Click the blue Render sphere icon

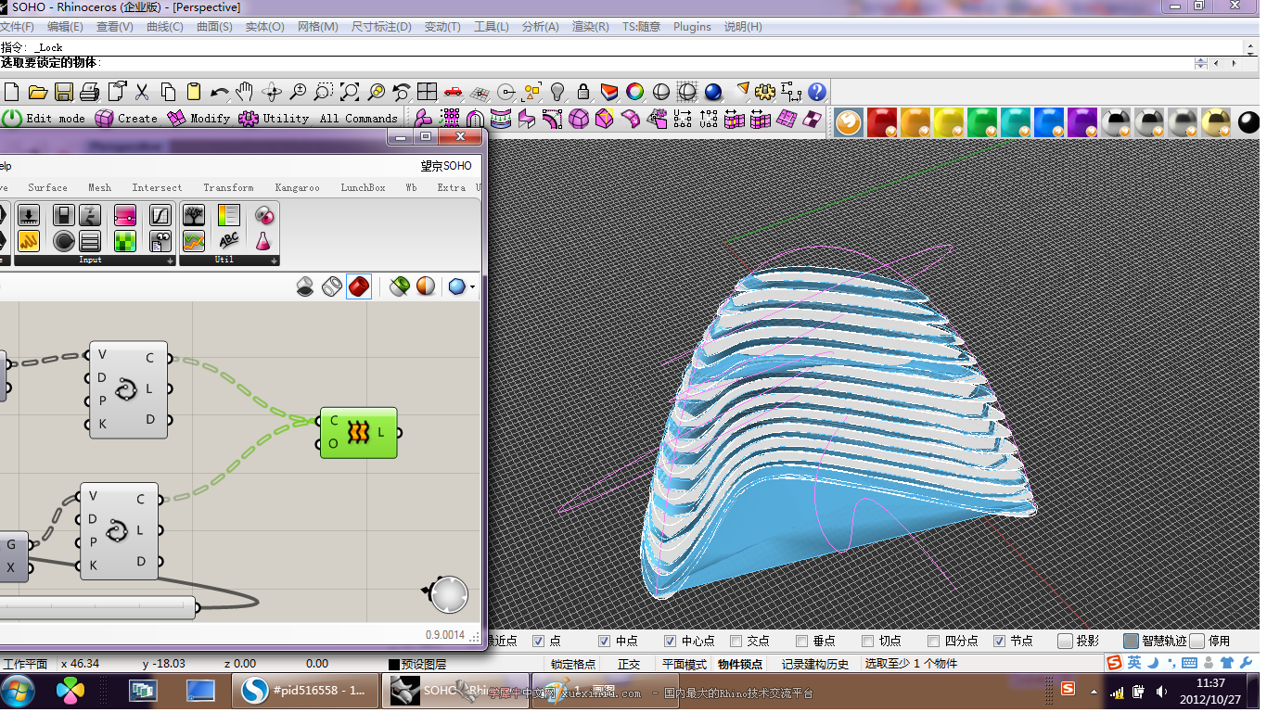click(x=713, y=92)
